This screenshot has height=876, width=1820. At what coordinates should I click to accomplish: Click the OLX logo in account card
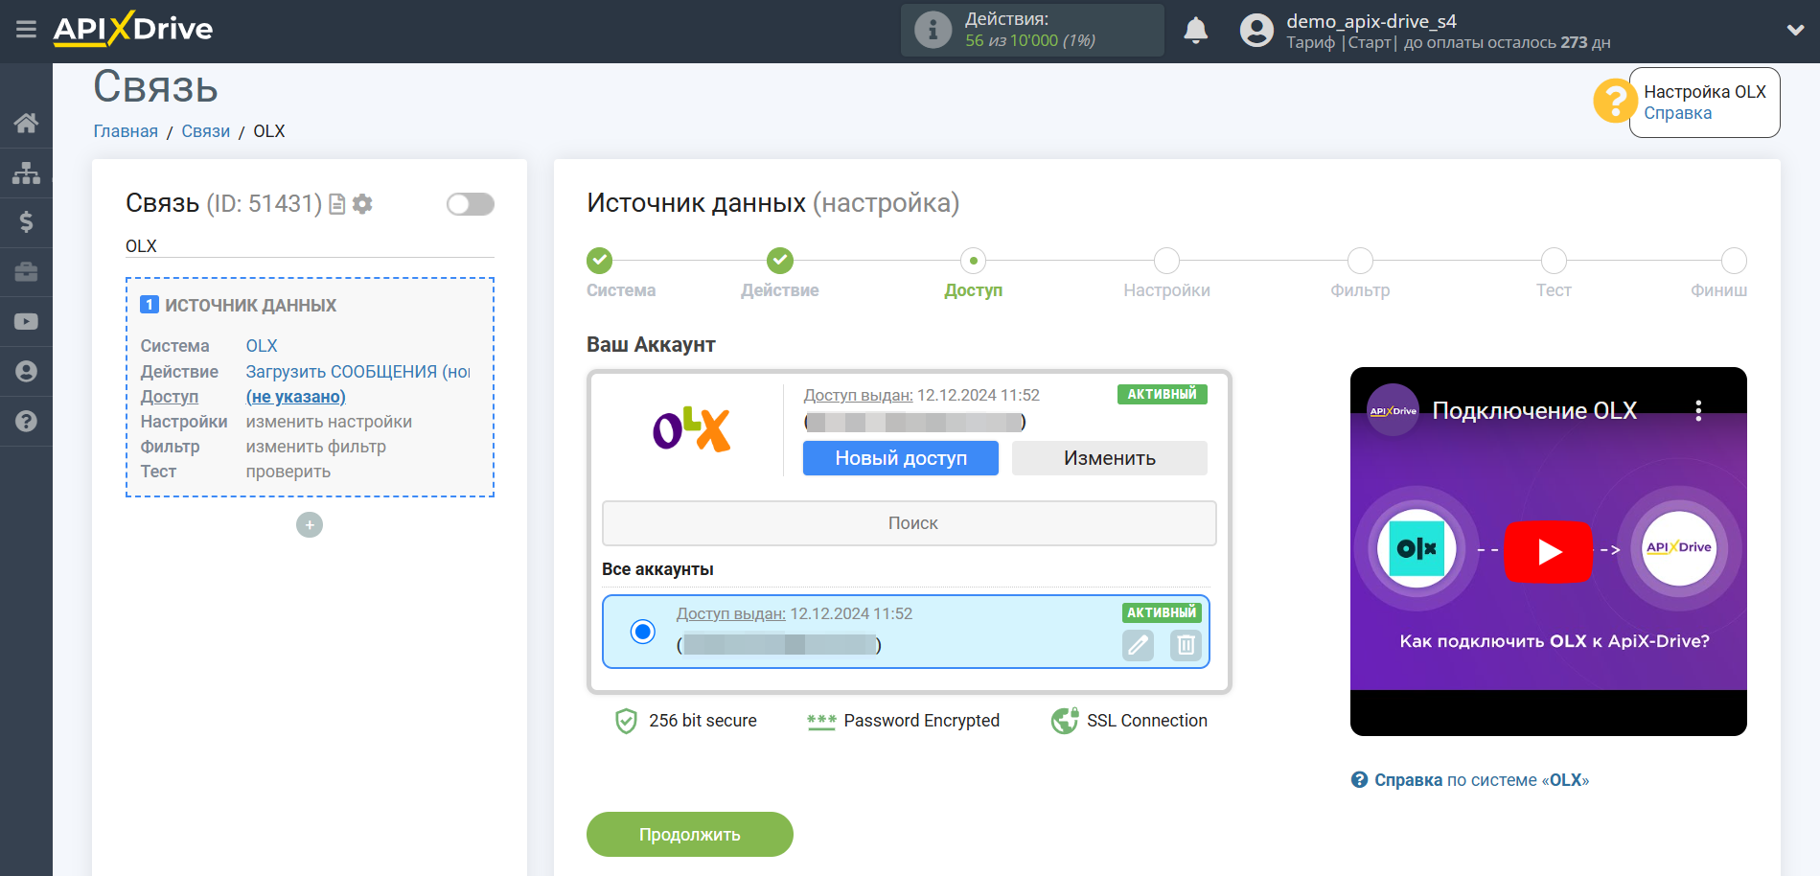(x=692, y=428)
